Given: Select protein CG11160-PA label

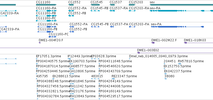Looking at the screenshot, I should (48, 24).
